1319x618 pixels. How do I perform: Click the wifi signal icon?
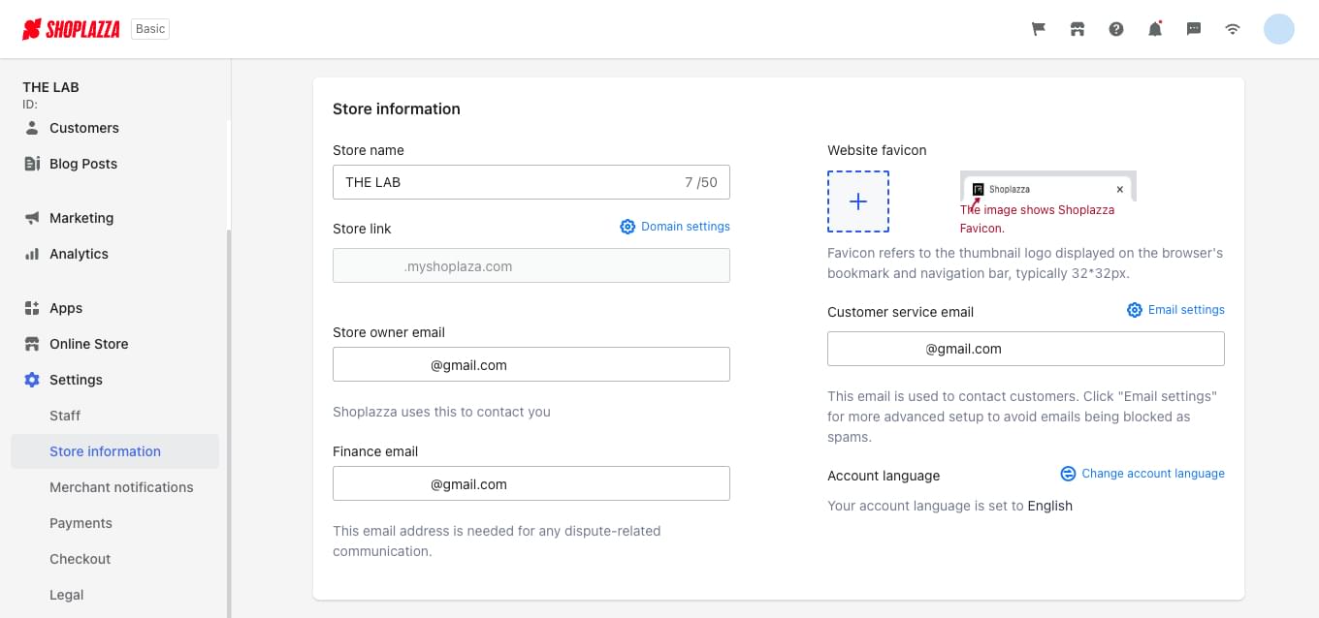point(1233,29)
